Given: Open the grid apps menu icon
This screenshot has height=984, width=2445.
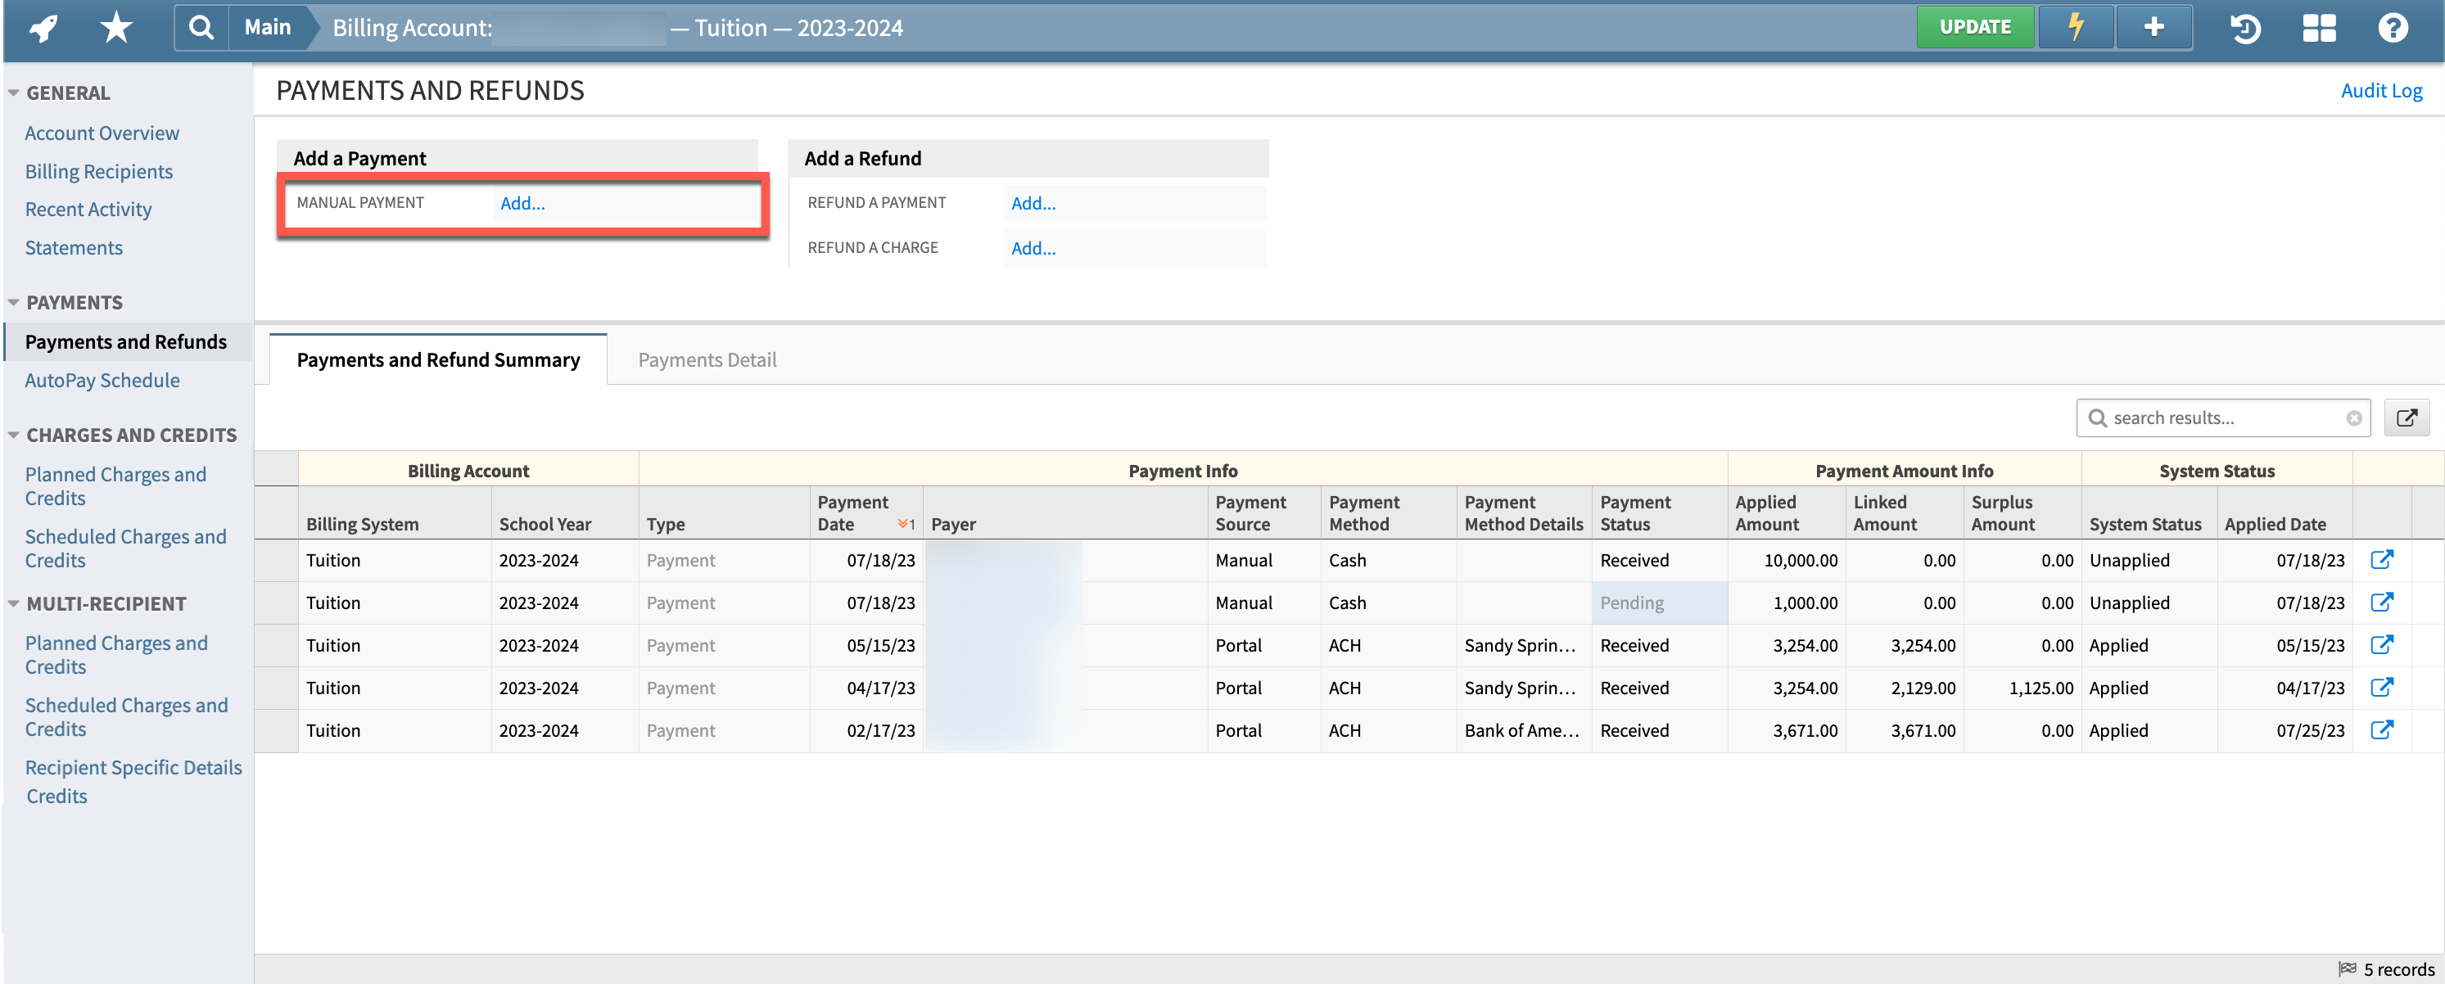Looking at the screenshot, I should pos(2319,29).
